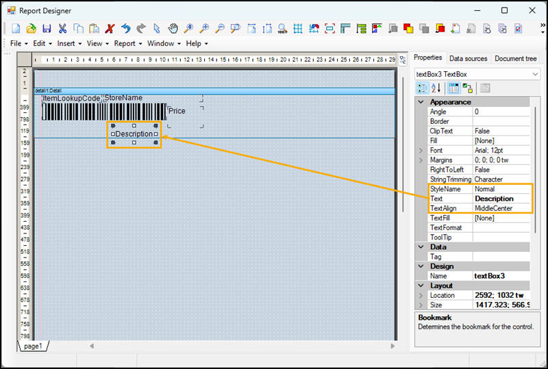Collapse the Layout category
548x369 pixels.
[x=421, y=285]
